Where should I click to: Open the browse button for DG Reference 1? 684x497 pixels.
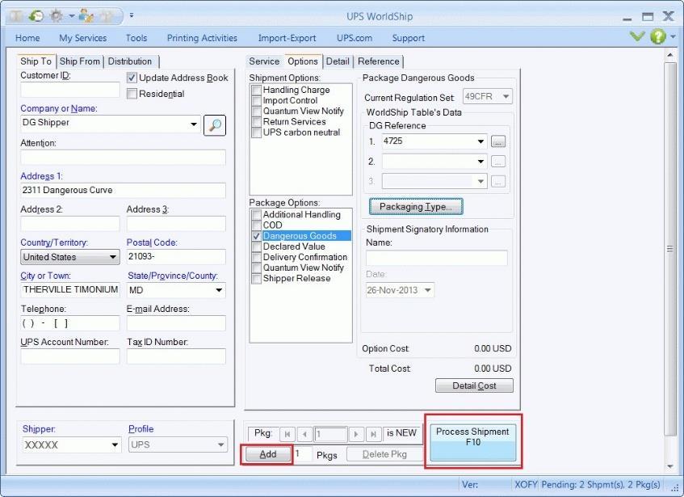coord(498,141)
